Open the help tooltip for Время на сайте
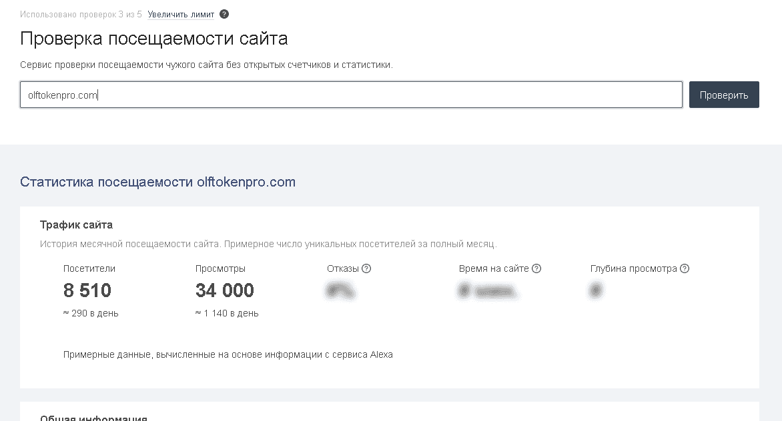Screen dimensions: 782x421 pos(536,269)
